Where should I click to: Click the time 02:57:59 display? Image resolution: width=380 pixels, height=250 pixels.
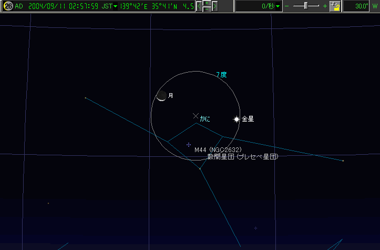click(x=83, y=6)
